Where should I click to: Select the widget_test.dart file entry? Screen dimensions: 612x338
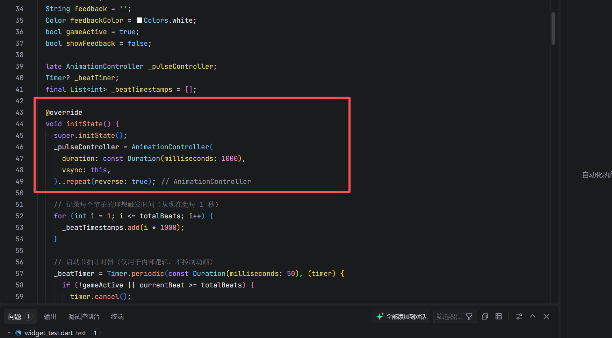click(x=49, y=333)
